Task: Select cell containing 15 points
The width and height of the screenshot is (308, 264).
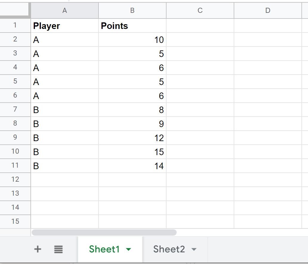Action: point(133,152)
